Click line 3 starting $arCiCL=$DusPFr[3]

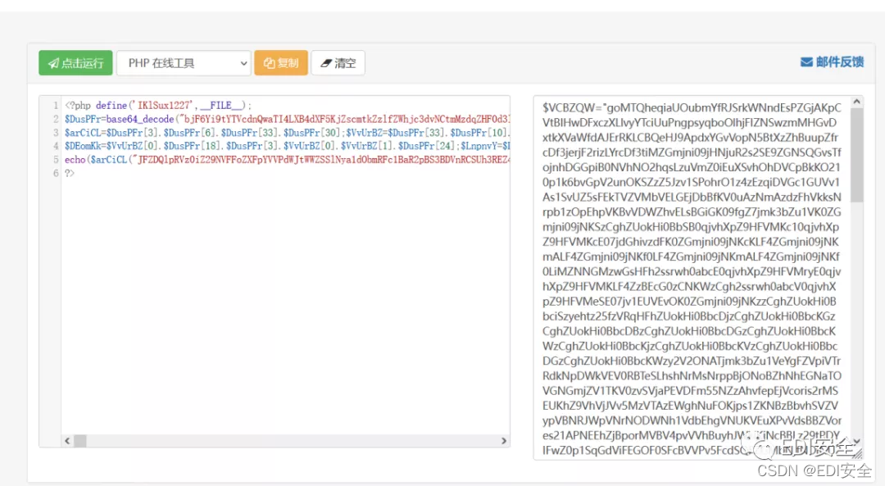pyautogui.click(x=287, y=133)
